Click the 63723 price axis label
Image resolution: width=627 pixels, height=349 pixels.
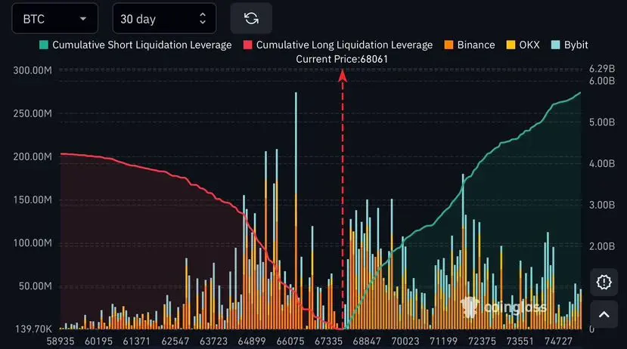(x=213, y=341)
